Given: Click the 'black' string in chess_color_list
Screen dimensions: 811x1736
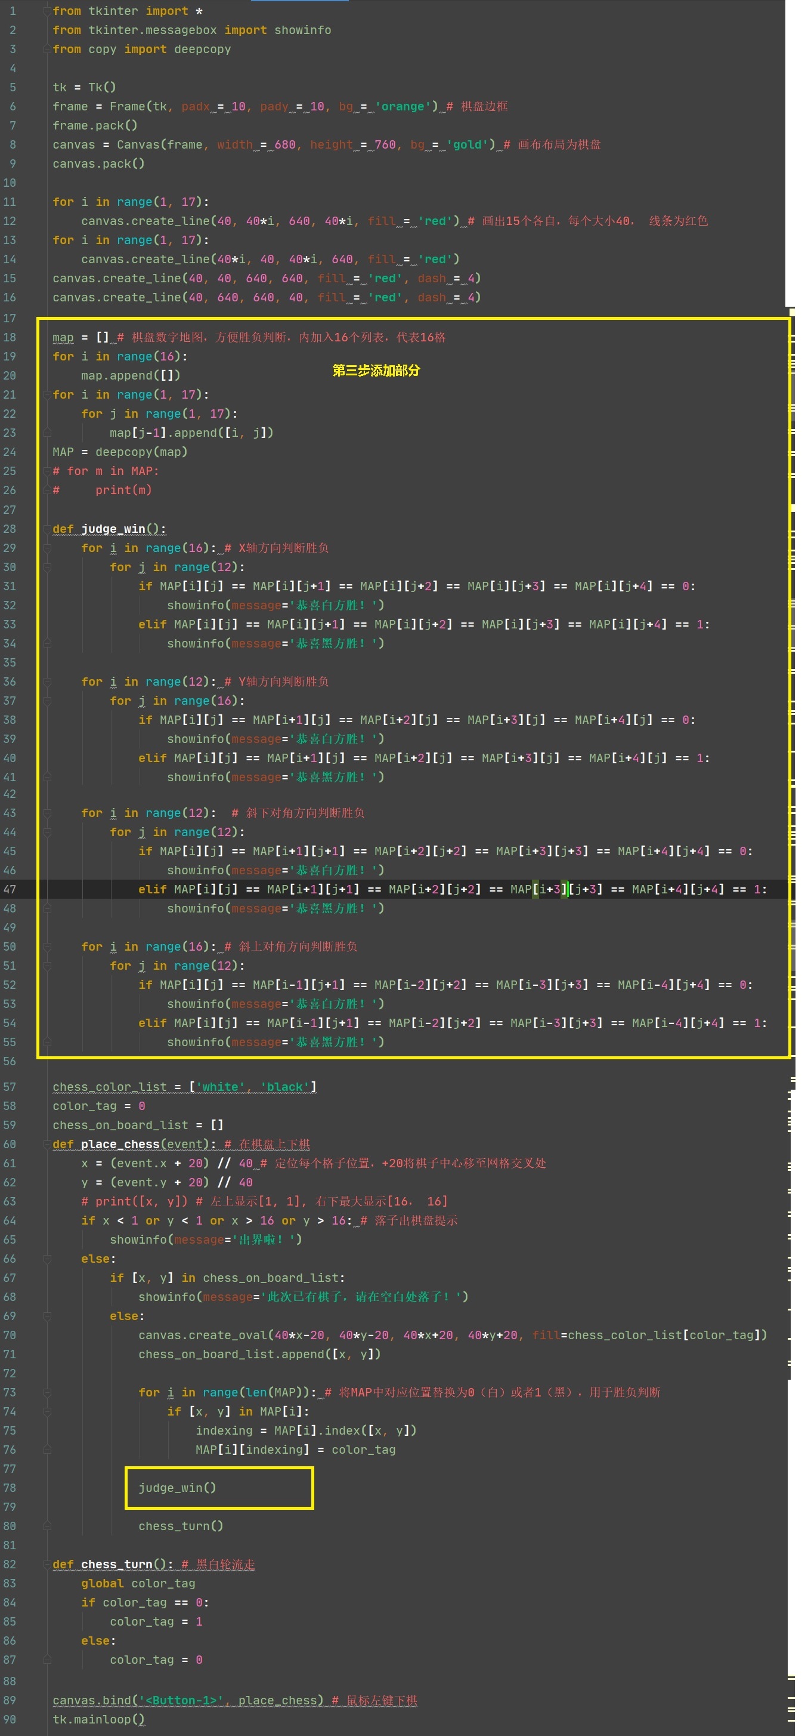Looking at the screenshot, I should click(285, 1087).
